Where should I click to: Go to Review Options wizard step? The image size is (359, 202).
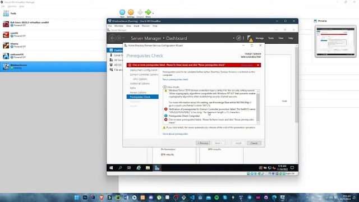[138, 93]
